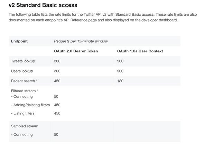Click the Tweets lookup endpoint row label

(x=23, y=61)
